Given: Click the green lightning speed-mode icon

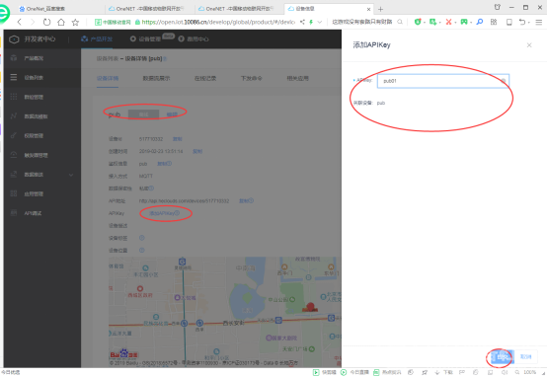Looking at the screenshot, I should pyautogui.click(x=311, y=22).
